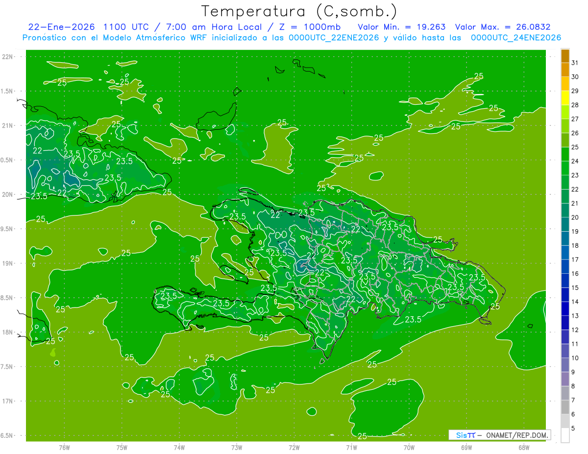The height and width of the screenshot is (454, 588).
Task: Click the WRF model forecast subtitle line
Action: [292, 38]
